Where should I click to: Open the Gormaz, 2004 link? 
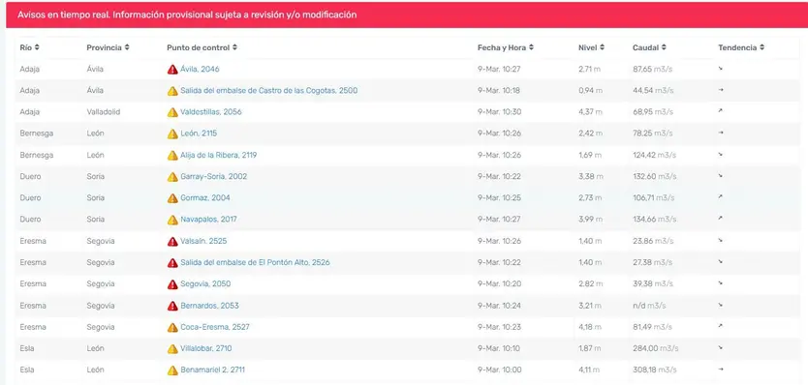[205, 198]
